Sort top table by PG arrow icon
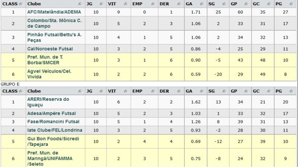Screen dimensions: 298x167 point(292,4)
